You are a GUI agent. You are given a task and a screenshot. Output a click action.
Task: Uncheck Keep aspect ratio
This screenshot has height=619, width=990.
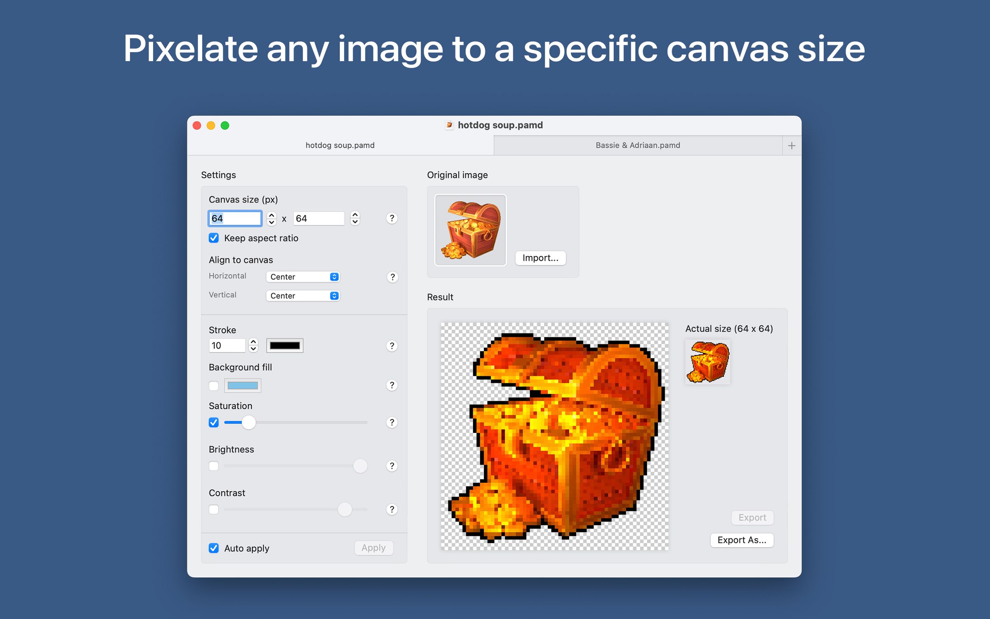pos(214,238)
